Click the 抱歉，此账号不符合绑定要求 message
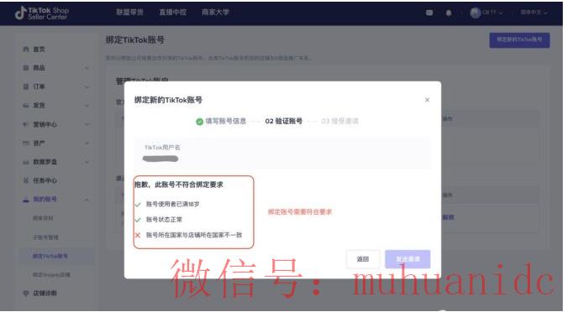 pyautogui.click(x=179, y=185)
